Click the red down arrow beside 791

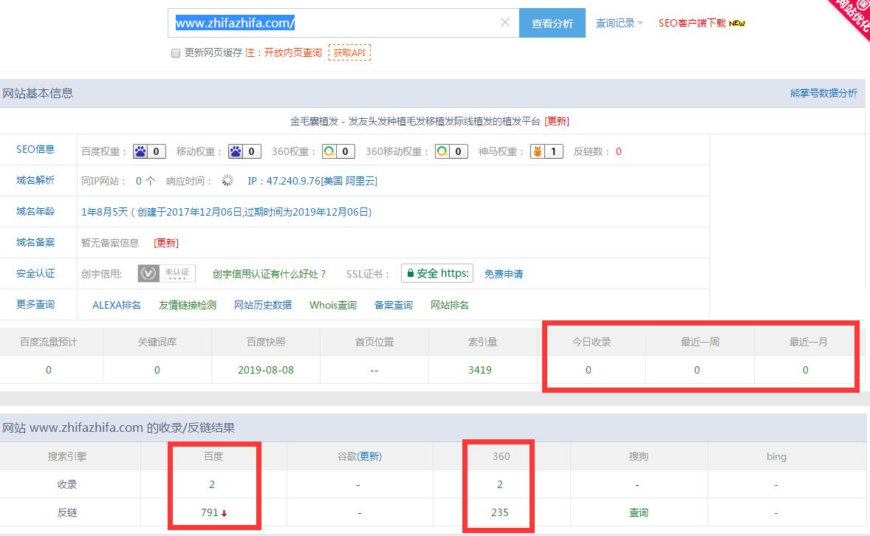225,514
